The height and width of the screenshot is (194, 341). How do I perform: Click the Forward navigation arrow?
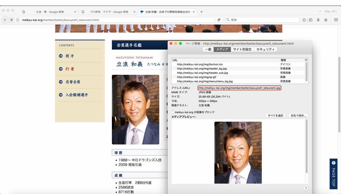[11, 20]
